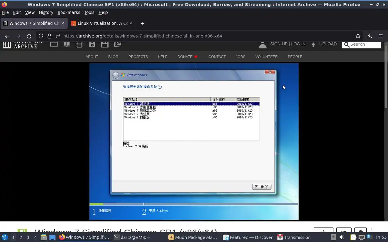Click the user avatar icon
Viewport: 388px width, 242px height.
pos(263,45)
